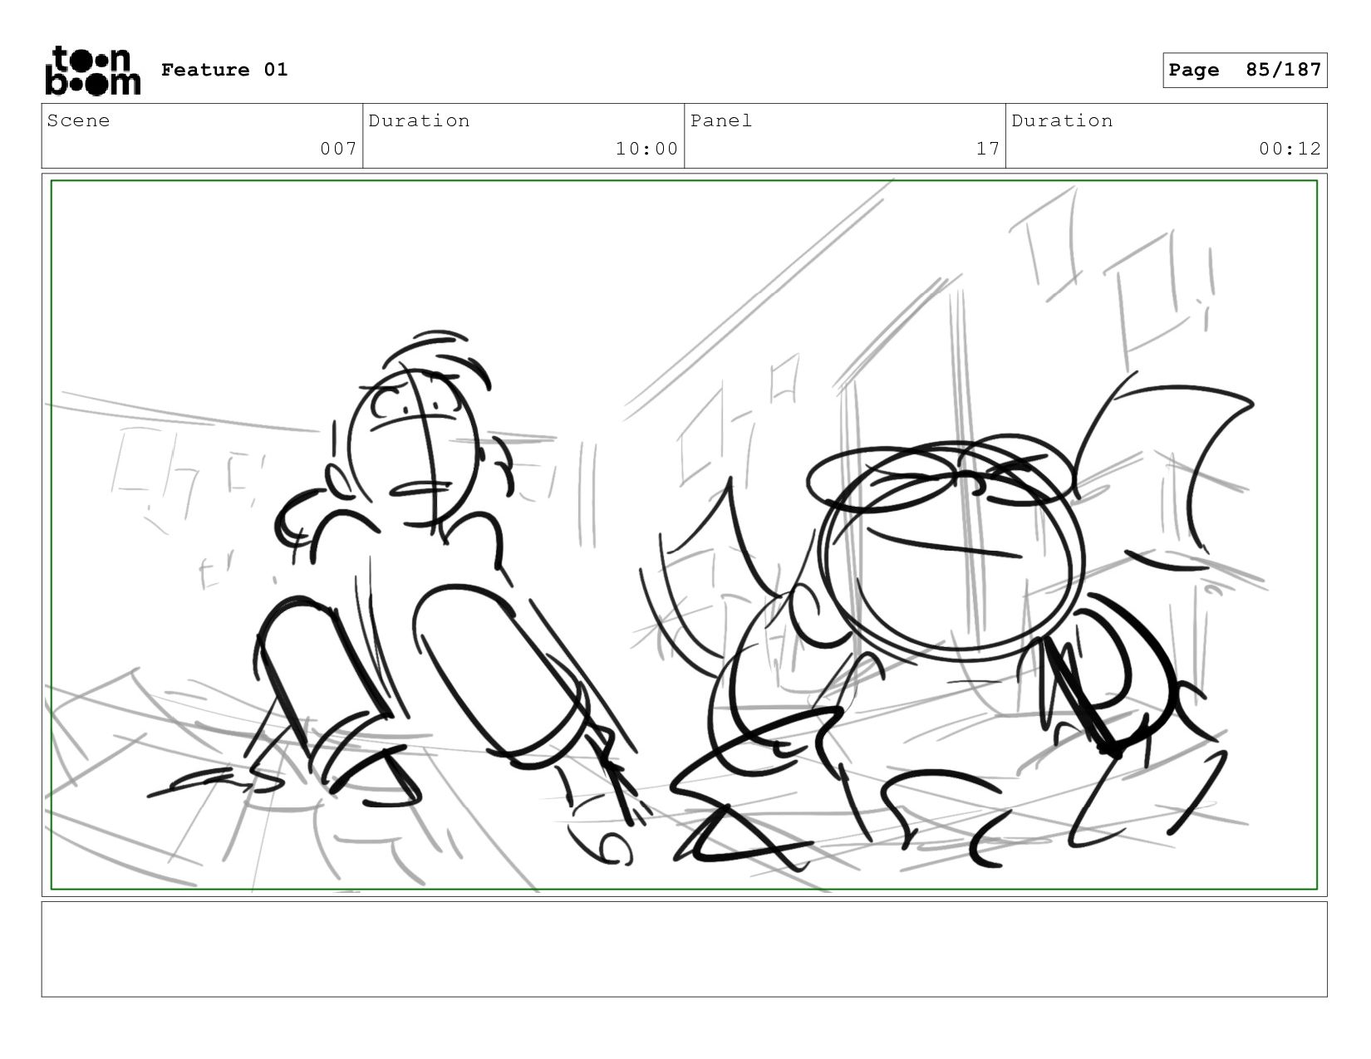Click the storyboard panel sketch thumbnail
The image size is (1371, 1059).
pos(684,535)
